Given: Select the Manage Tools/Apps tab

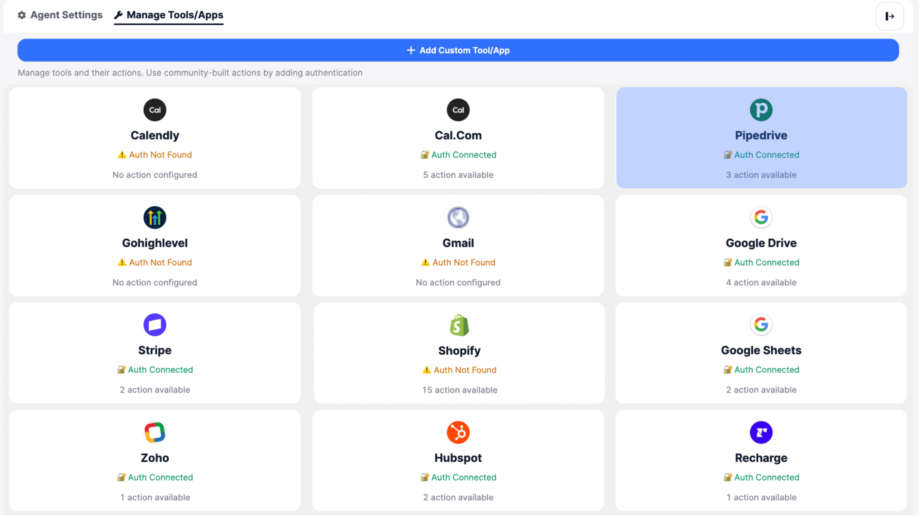Looking at the screenshot, I should coord(169,15).
